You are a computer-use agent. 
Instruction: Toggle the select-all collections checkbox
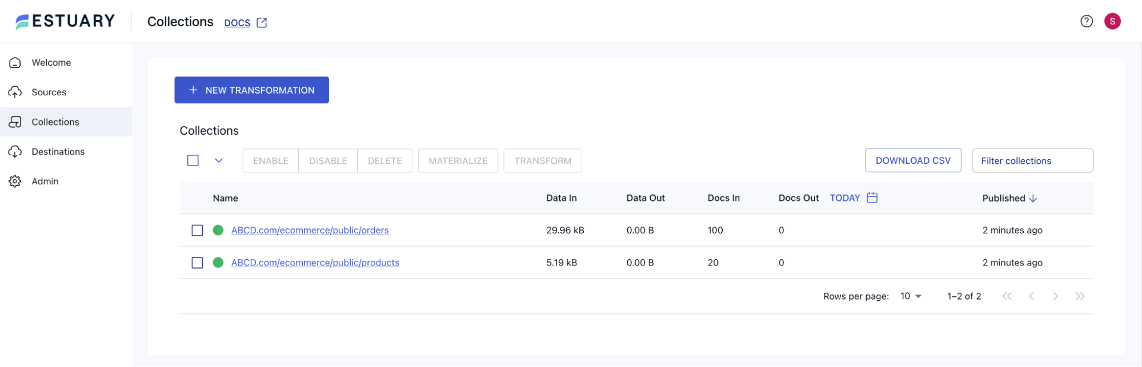[193, 160]
